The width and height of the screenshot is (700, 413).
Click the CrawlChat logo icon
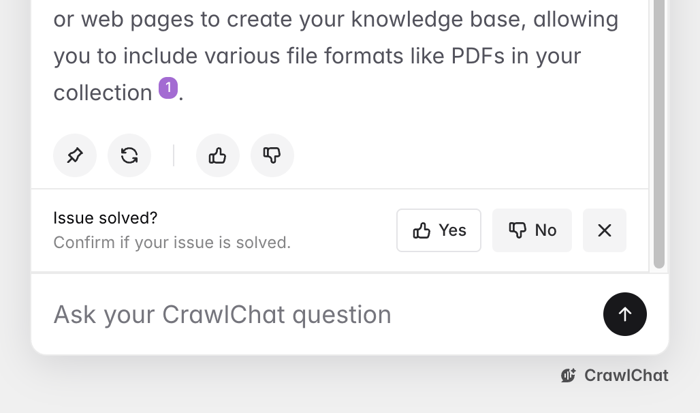[569, 376]
